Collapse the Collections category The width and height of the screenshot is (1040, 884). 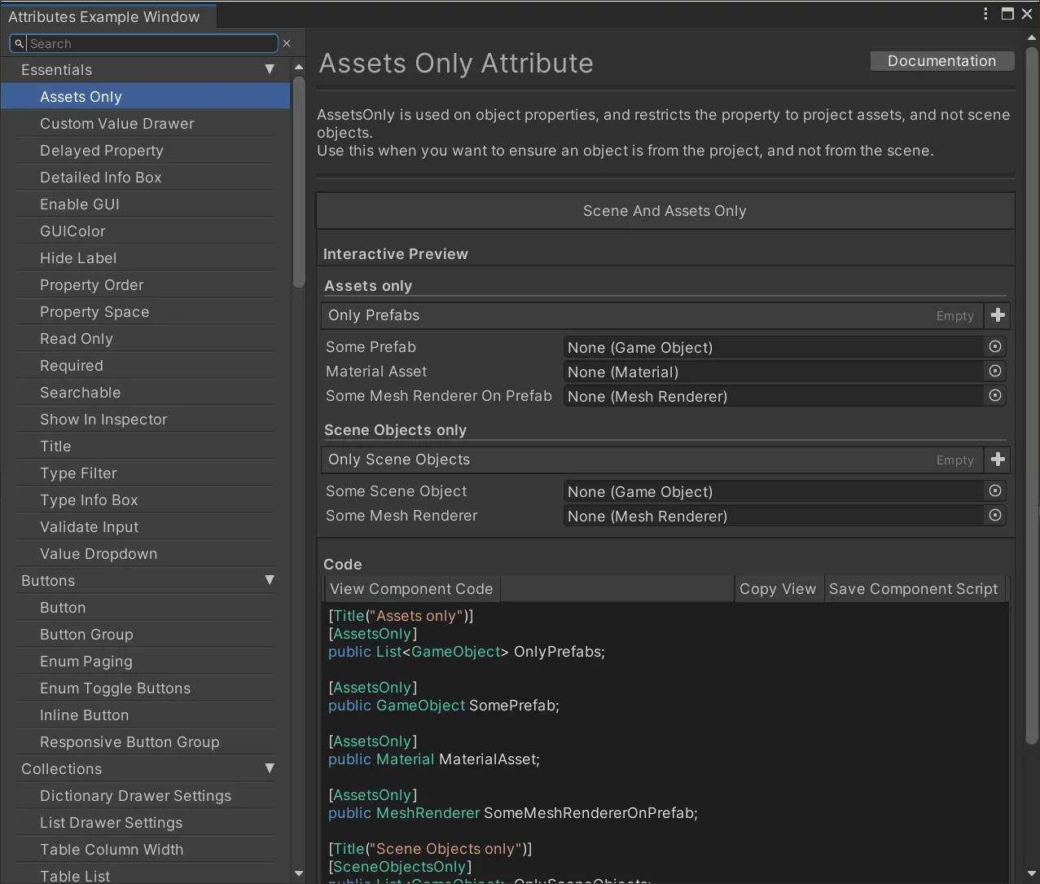(270, 769)
